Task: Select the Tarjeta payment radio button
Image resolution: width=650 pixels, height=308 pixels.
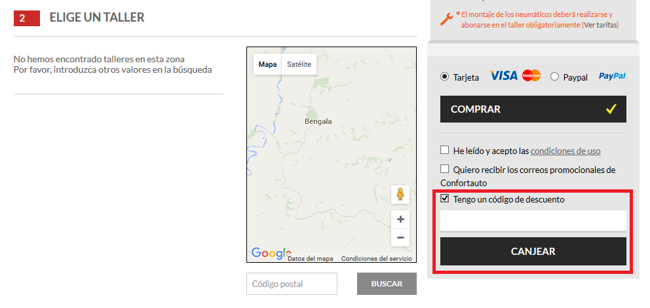Action: click(445, 77)
